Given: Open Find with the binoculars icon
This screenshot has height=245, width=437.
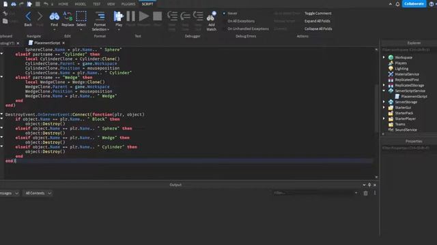Looking at the screenshot, I should tap(55, 16).
